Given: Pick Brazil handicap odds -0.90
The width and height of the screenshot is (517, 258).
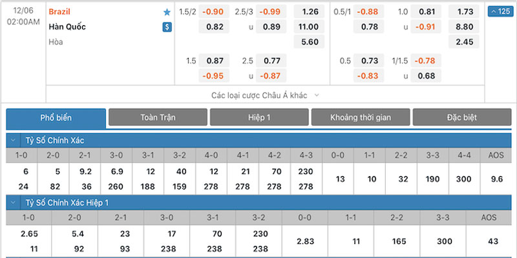Looking at the screenshot, I should (x=214, y=12).
